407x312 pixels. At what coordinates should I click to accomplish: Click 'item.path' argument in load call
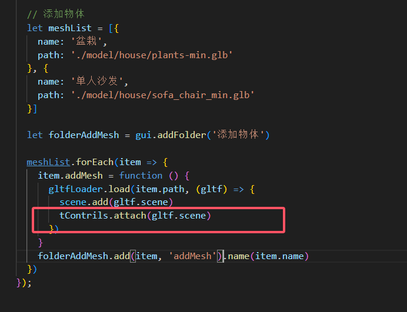click(160, 189)
